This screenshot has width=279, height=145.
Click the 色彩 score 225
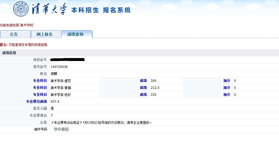click(153, 95)
